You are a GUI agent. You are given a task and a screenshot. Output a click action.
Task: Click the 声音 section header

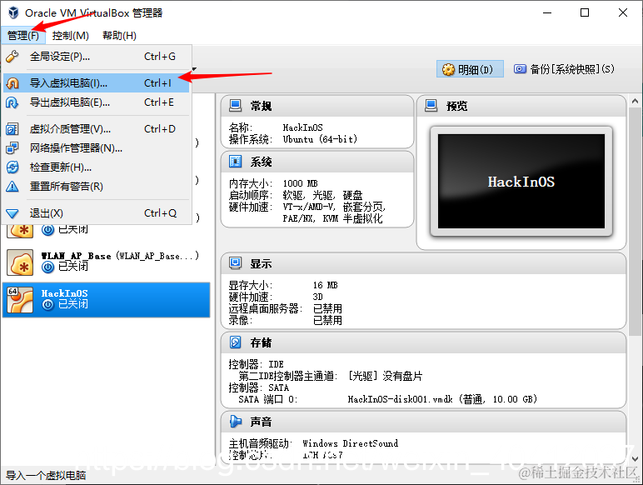click(423, 422)
